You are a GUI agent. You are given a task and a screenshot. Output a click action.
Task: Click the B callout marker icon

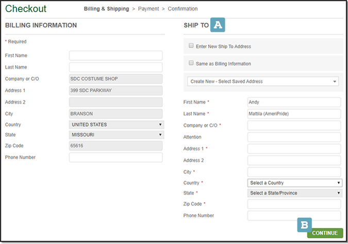point(305,225)
